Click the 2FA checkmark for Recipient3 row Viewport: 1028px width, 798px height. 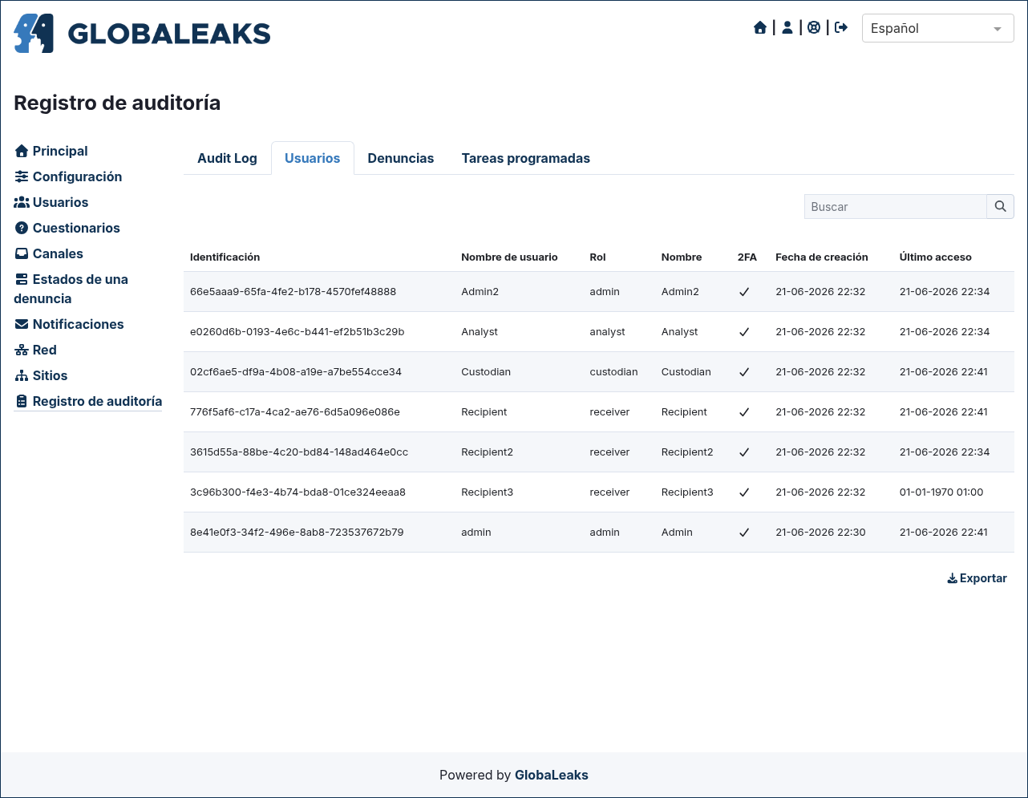[744, 492]
